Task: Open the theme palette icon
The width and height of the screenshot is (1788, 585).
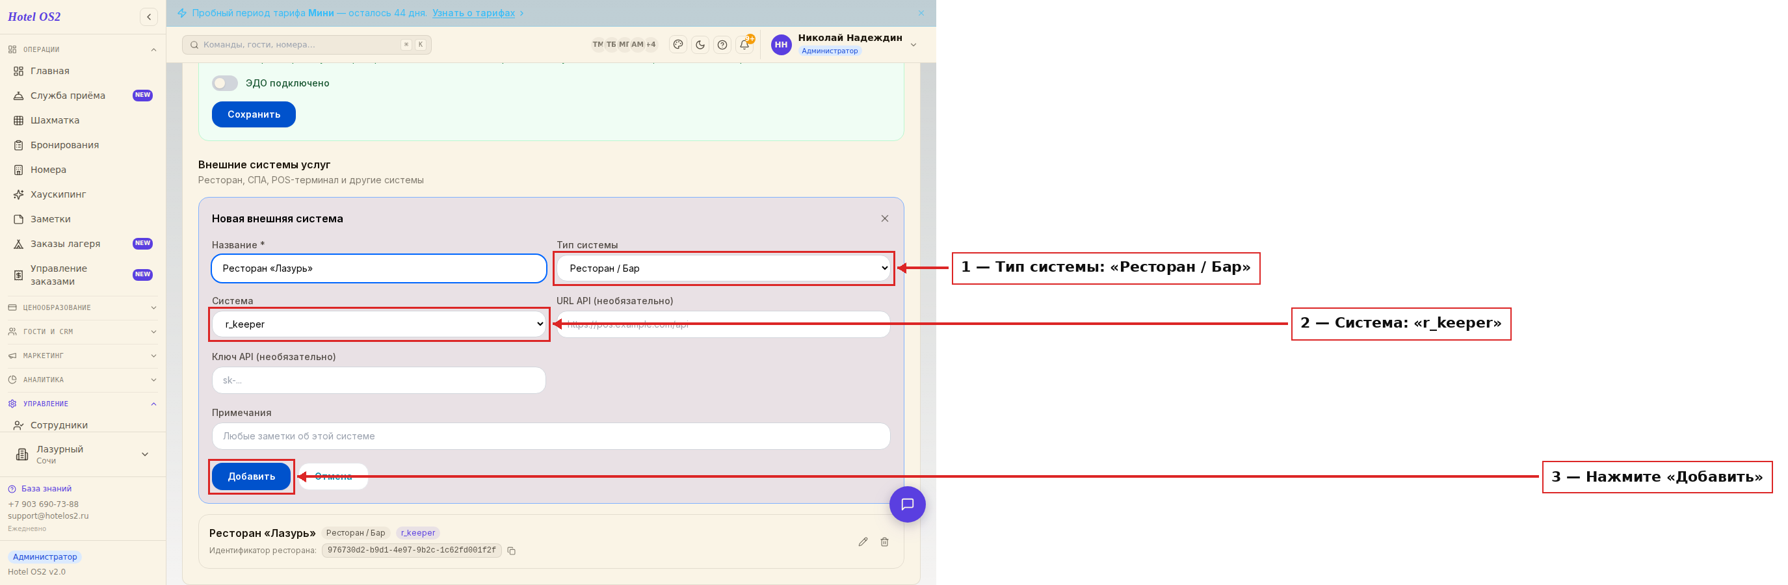Action: [678, 44]
